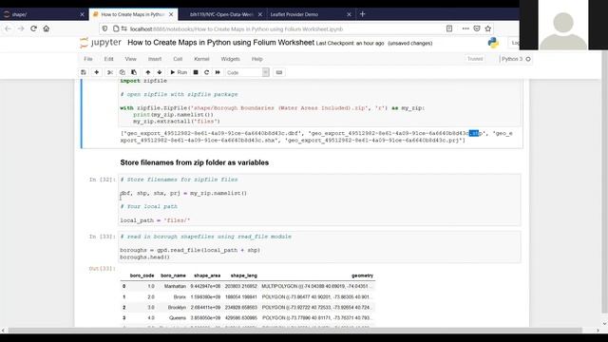Open the File menu
The height and width of the screenshot is (342, 608).
(88, 59)
